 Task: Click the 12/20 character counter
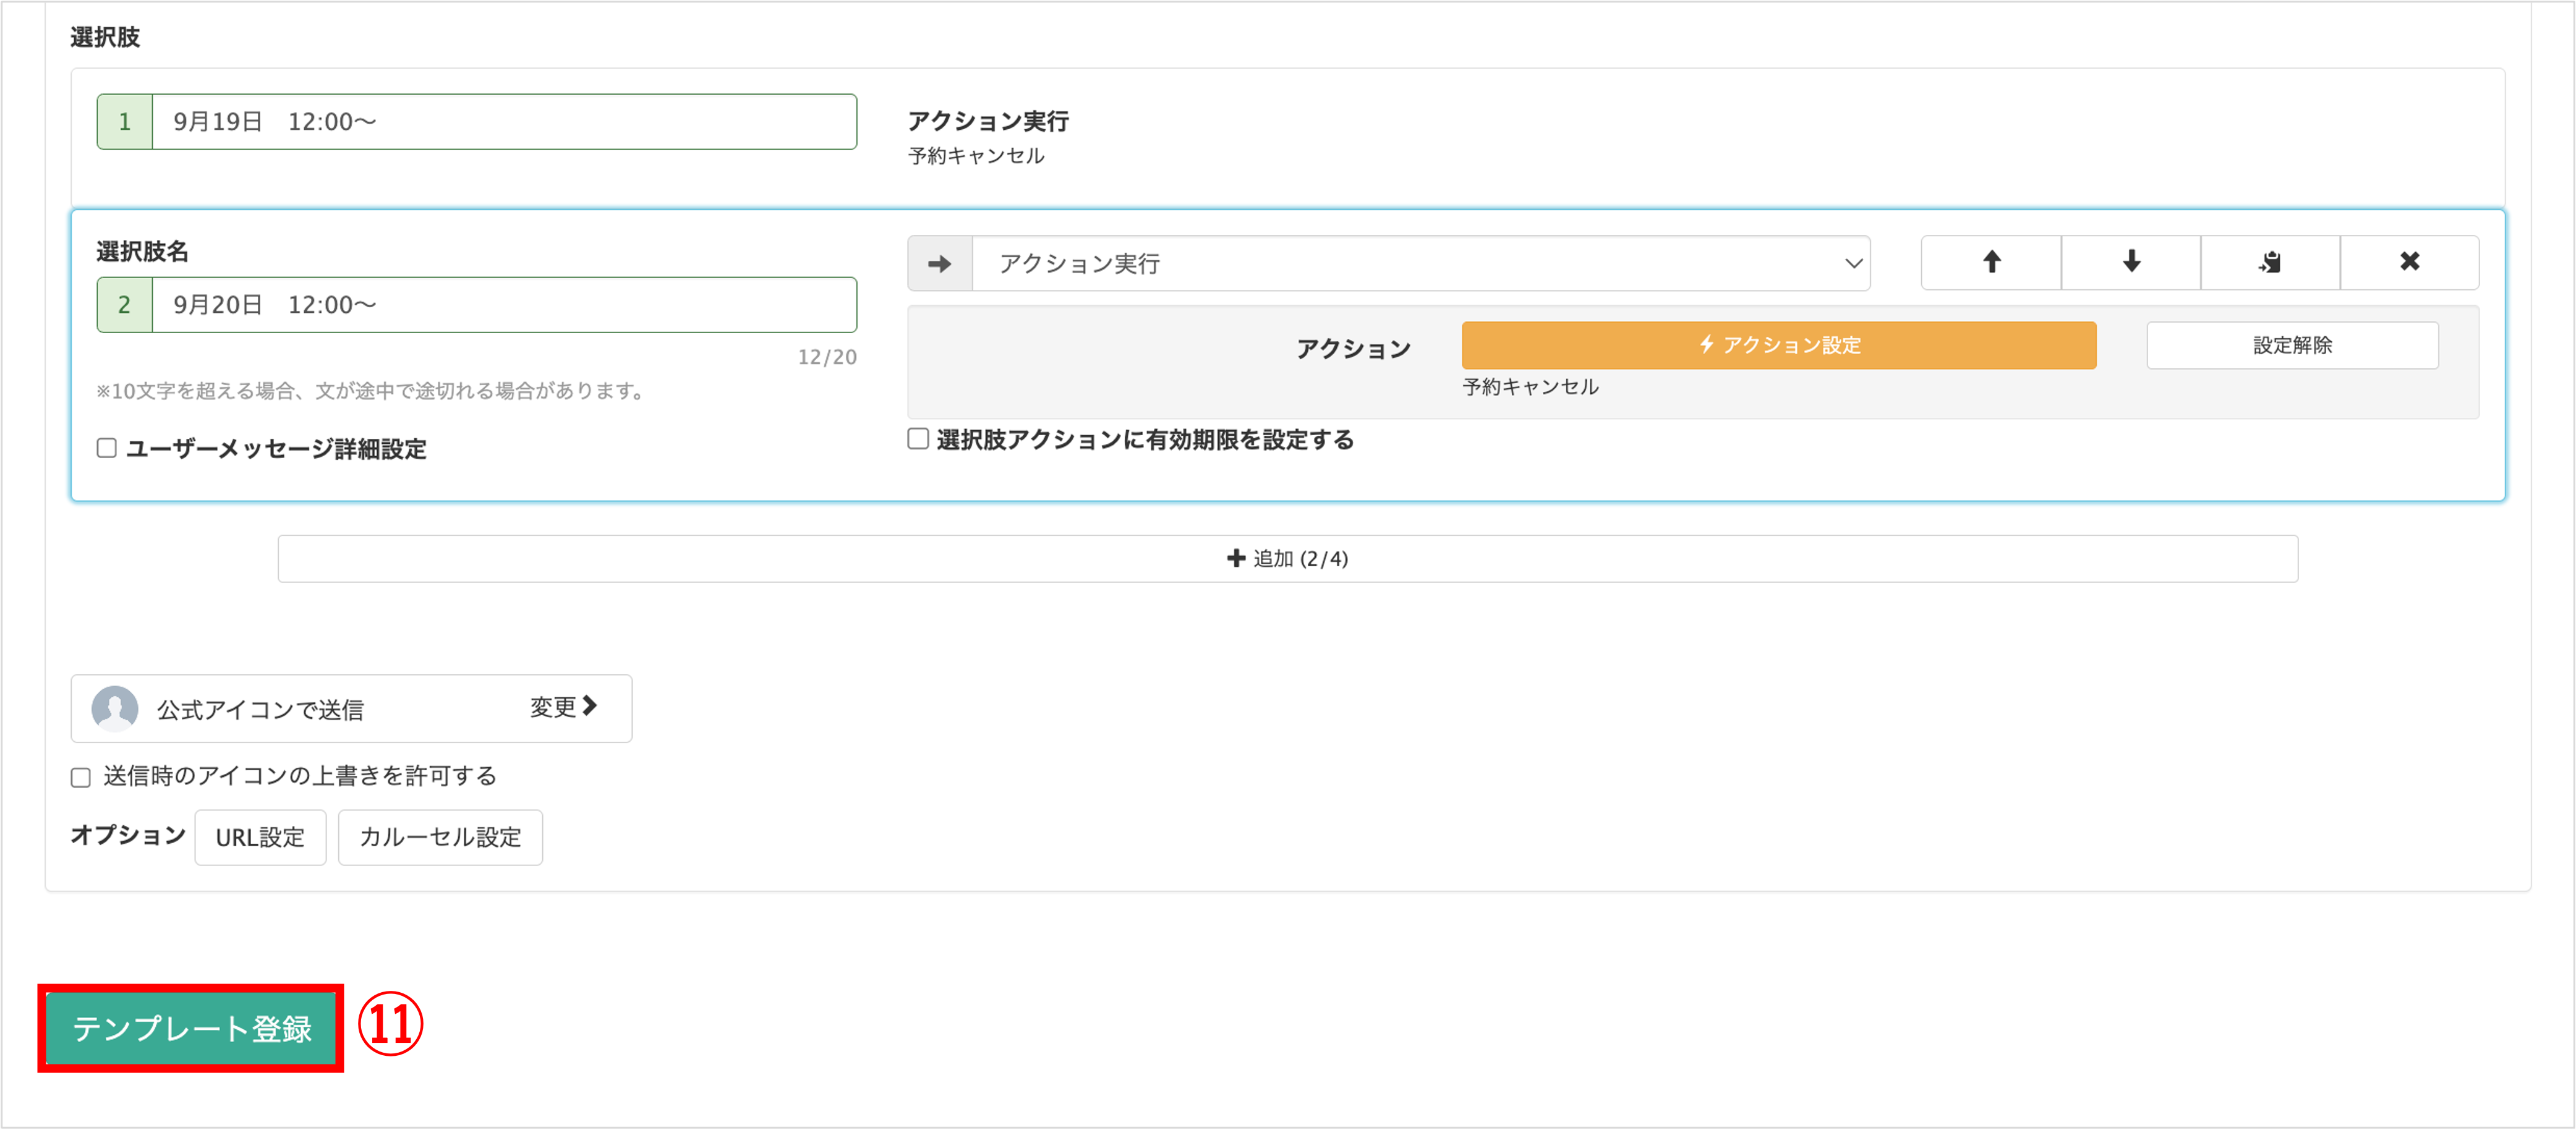827,357
